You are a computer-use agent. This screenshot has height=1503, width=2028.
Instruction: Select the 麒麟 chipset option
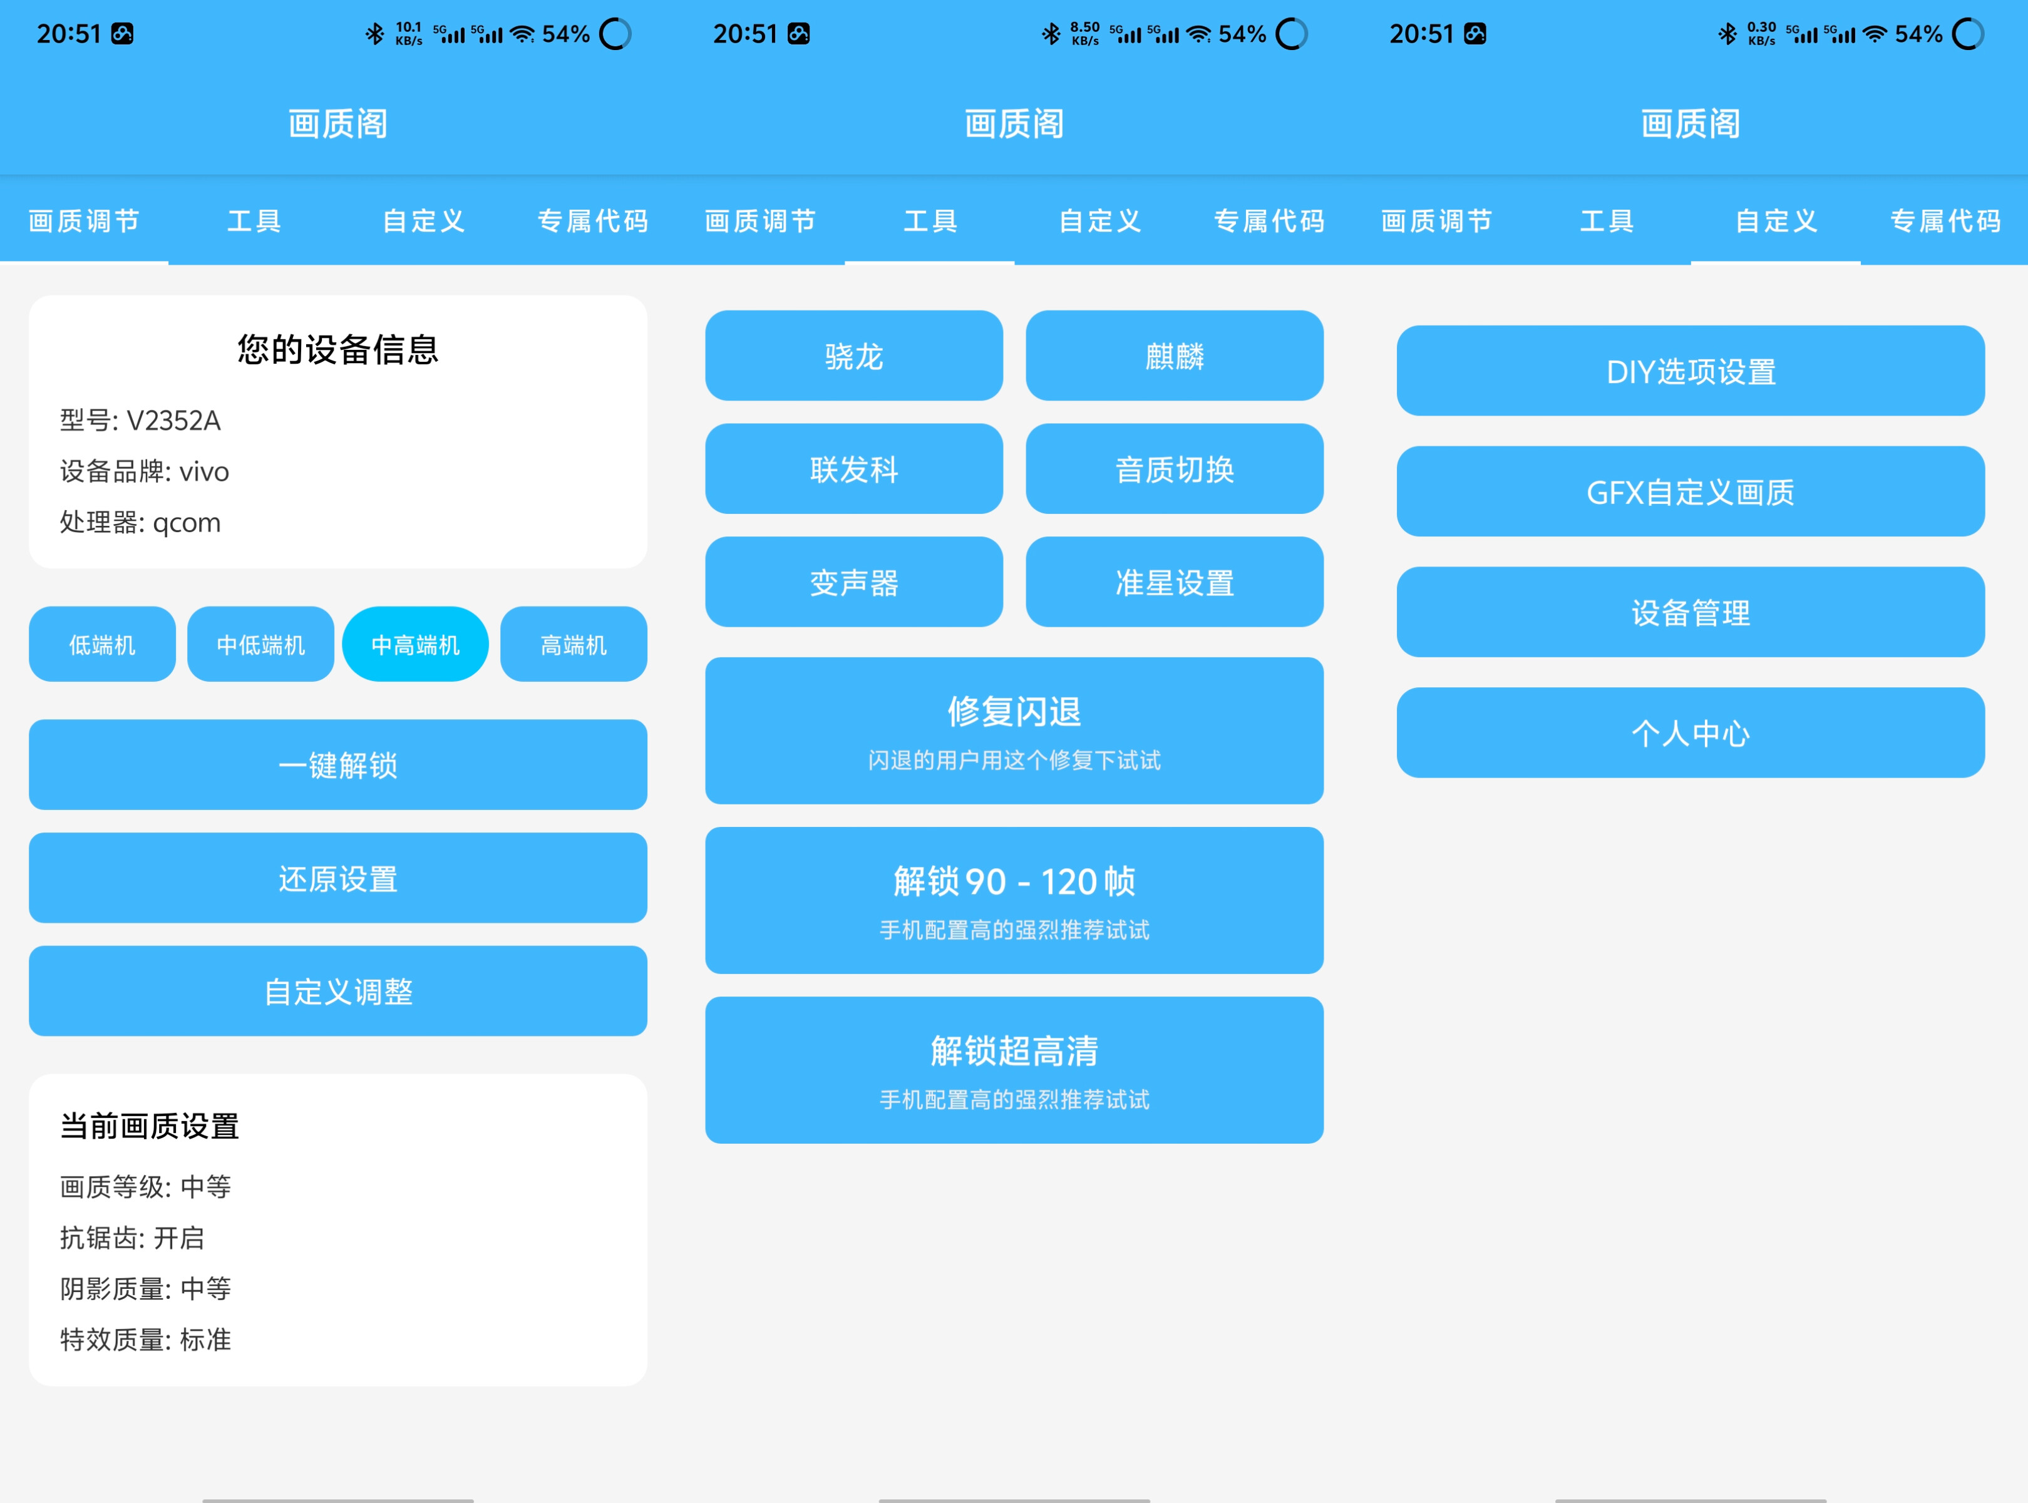coord(1174,357)
